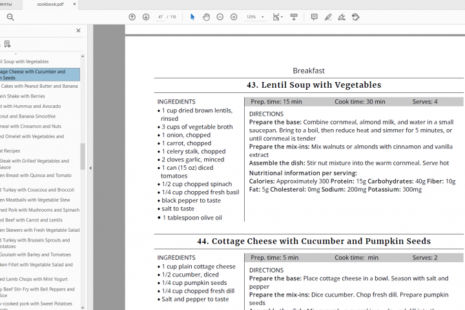Go to previous page arrow
The image size is (465, 310).
[132, 17]
